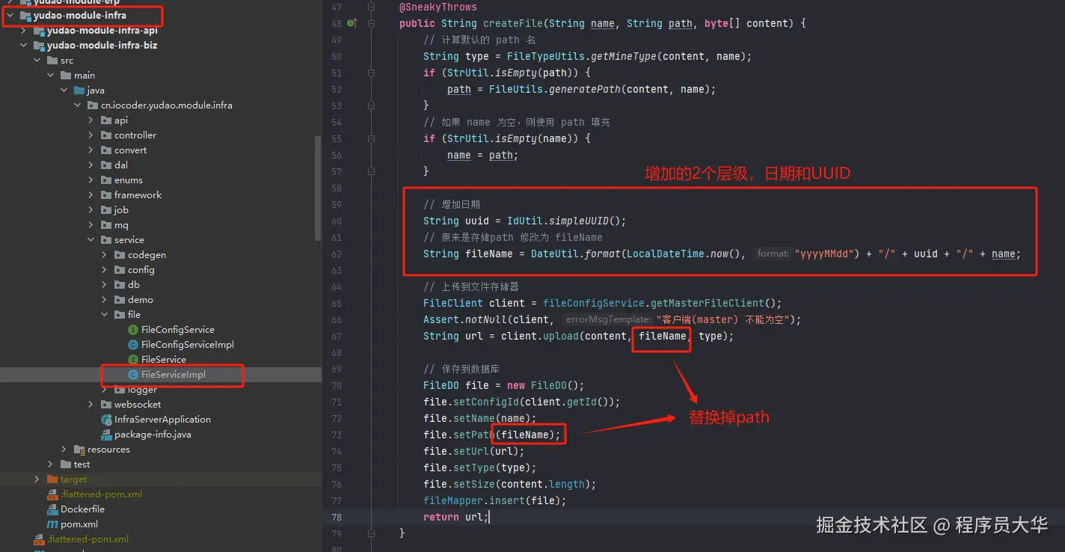Click the yudao-module-infra module folder icon

(x=25, y=15)
